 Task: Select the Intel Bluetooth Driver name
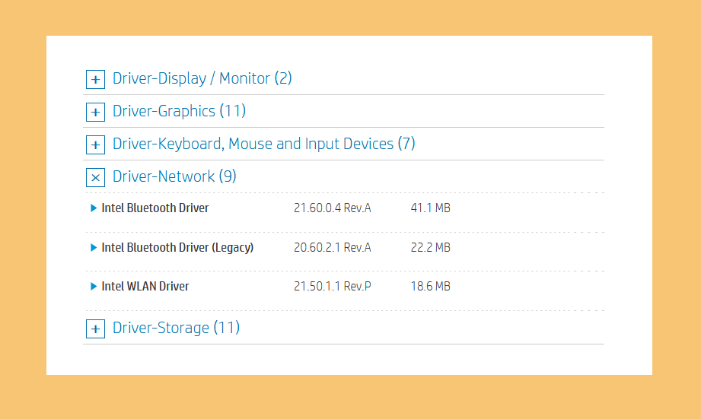(155, 208)
